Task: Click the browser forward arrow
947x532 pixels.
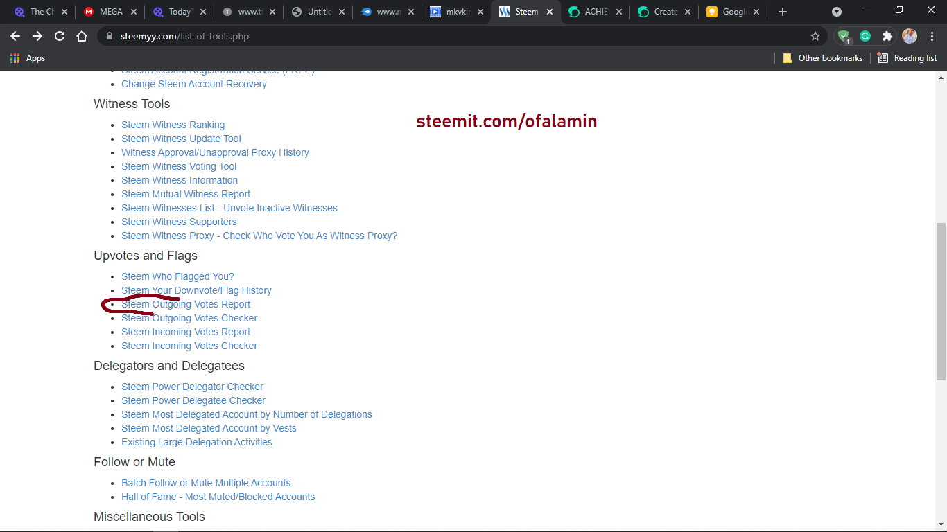Action: [x=37, y=36]
